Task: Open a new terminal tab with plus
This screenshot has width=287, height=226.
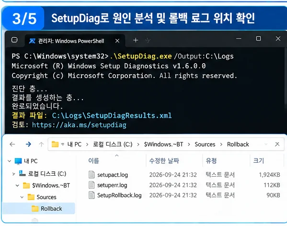Action: 136,40
